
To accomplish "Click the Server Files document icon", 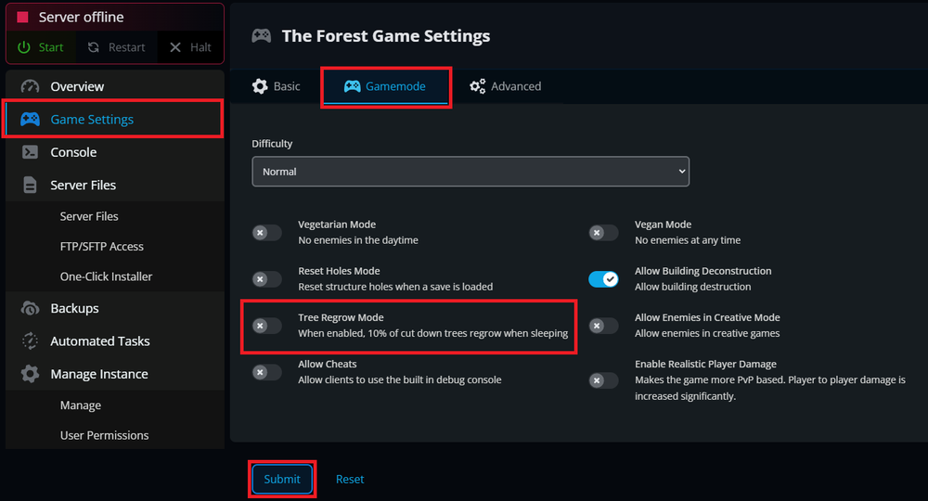I will (30, 185).
